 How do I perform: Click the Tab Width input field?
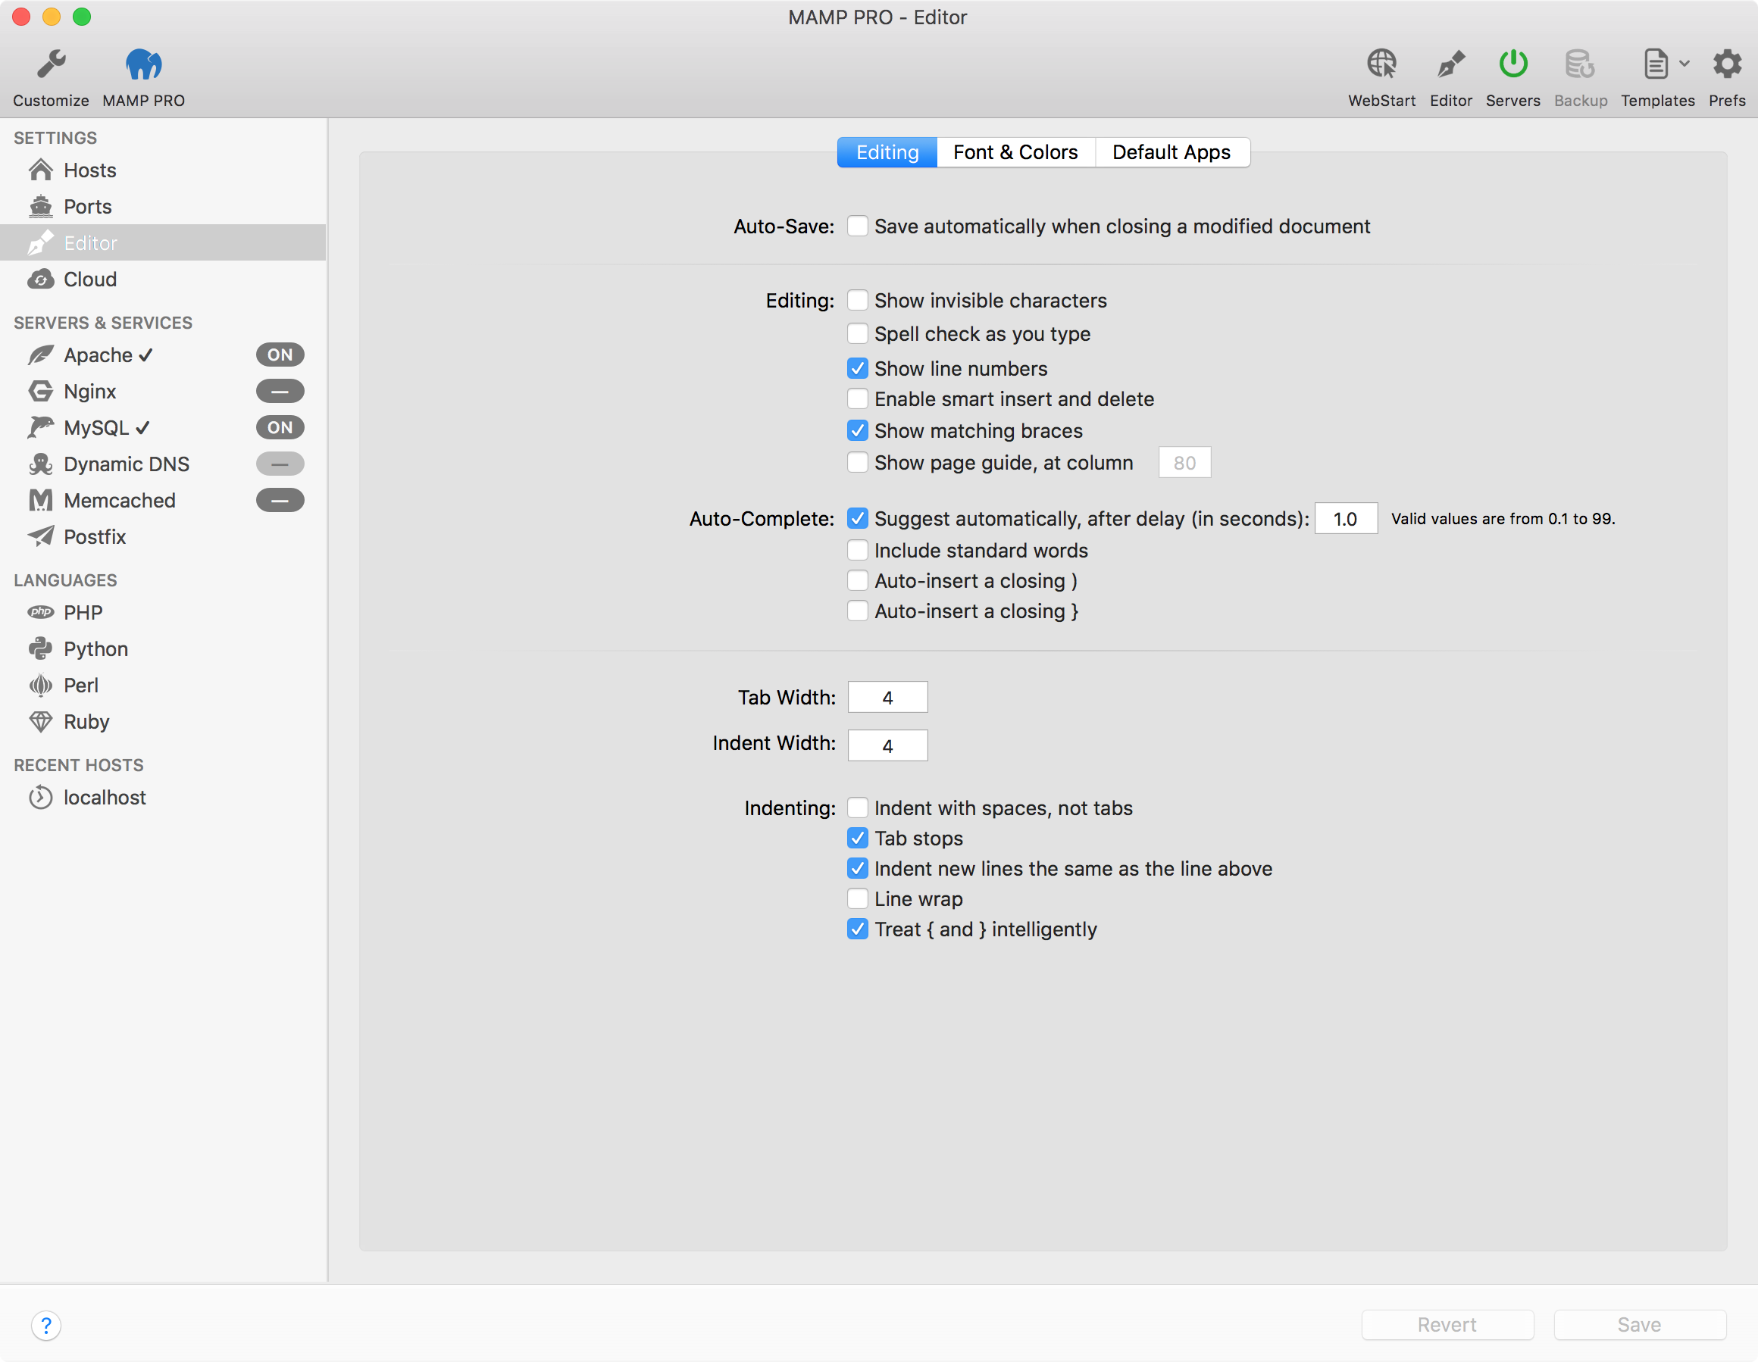tap(887, 697)
